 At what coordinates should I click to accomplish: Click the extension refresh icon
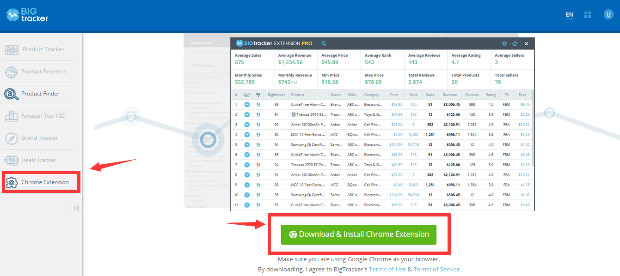[515, 43]
